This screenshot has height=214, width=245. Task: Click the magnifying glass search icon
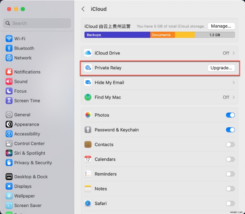pyautogui.click(x=8, y=23)
